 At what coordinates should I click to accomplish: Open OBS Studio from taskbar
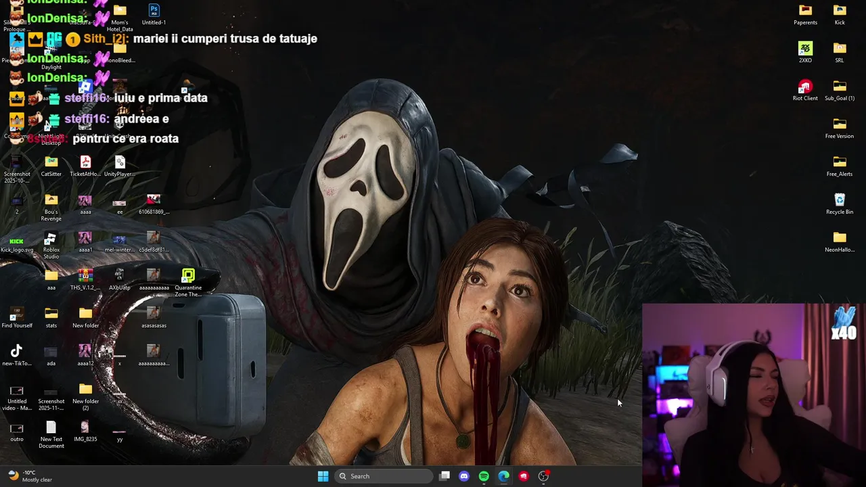[x=543, y=476]
